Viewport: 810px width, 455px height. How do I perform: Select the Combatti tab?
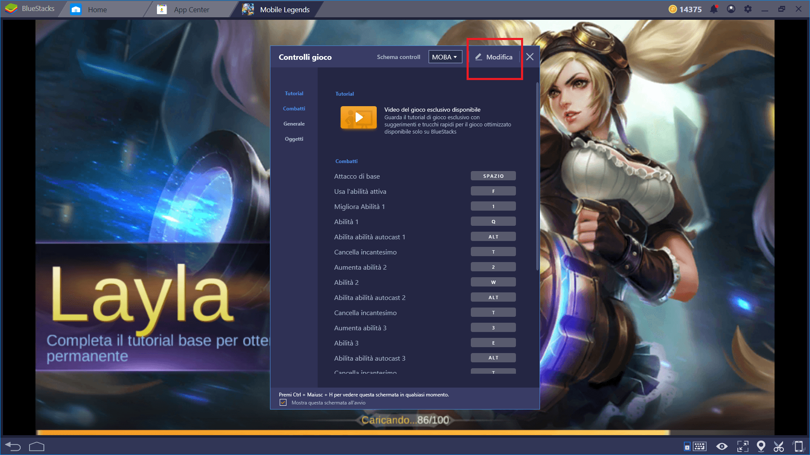point(295,108)
